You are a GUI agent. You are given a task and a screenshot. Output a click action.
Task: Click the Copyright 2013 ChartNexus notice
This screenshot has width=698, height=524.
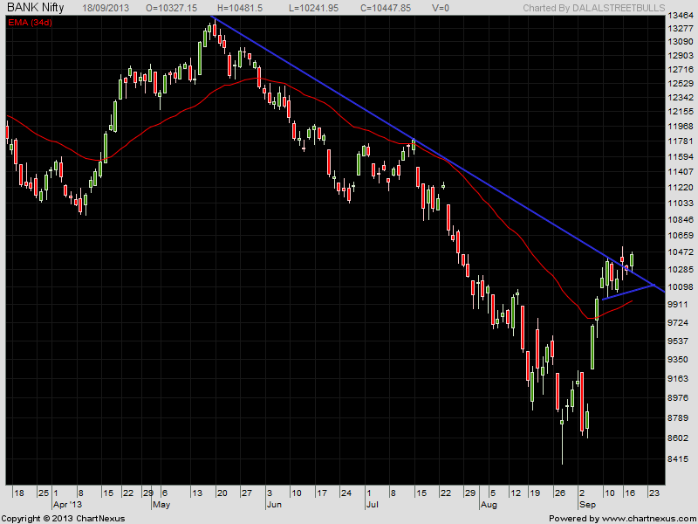pyautogui.click(x=64, y=519)
